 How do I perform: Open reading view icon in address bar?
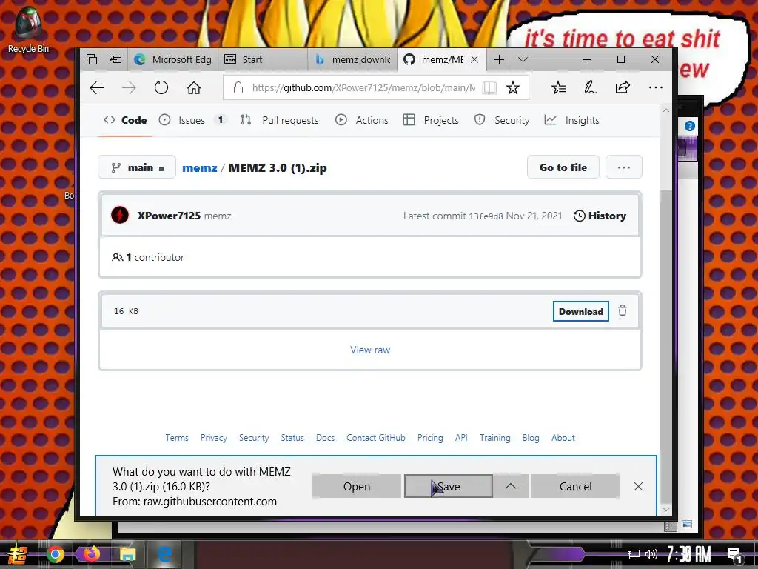tap(489, 87)
